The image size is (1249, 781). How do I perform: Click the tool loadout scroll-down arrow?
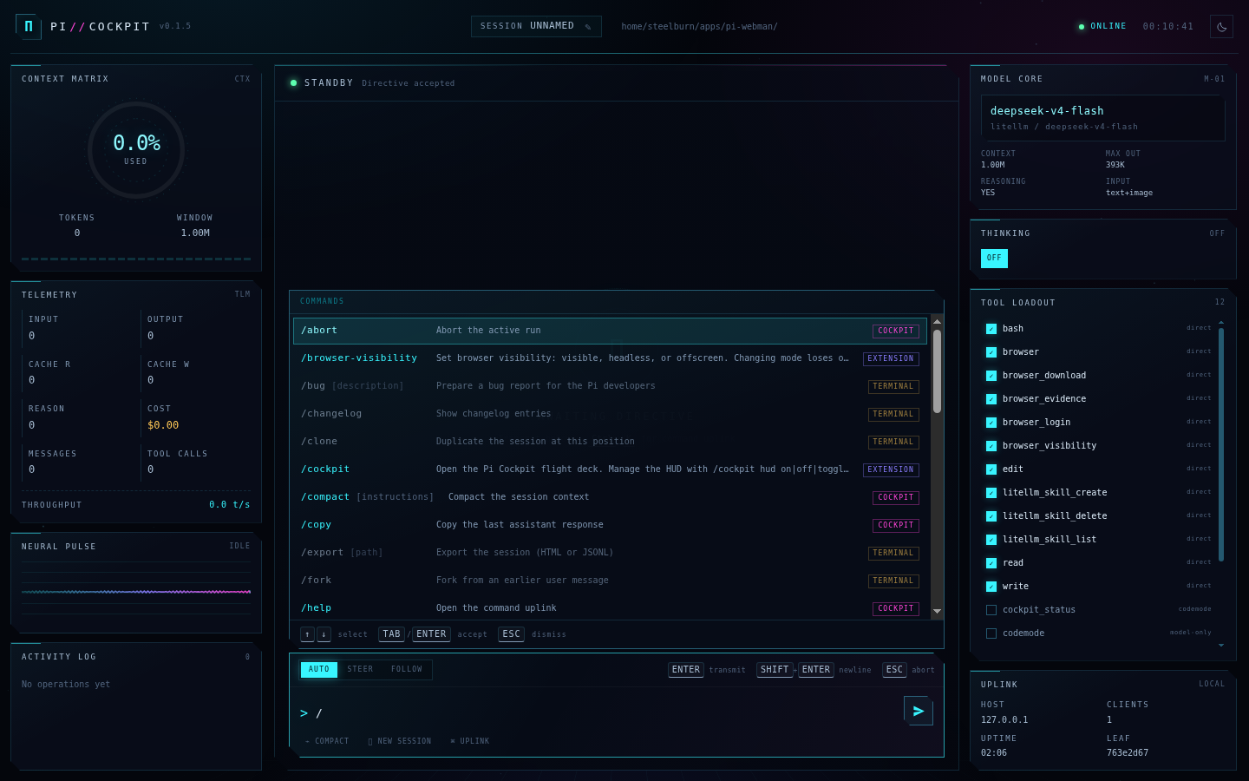click(x=1221, y=645)
